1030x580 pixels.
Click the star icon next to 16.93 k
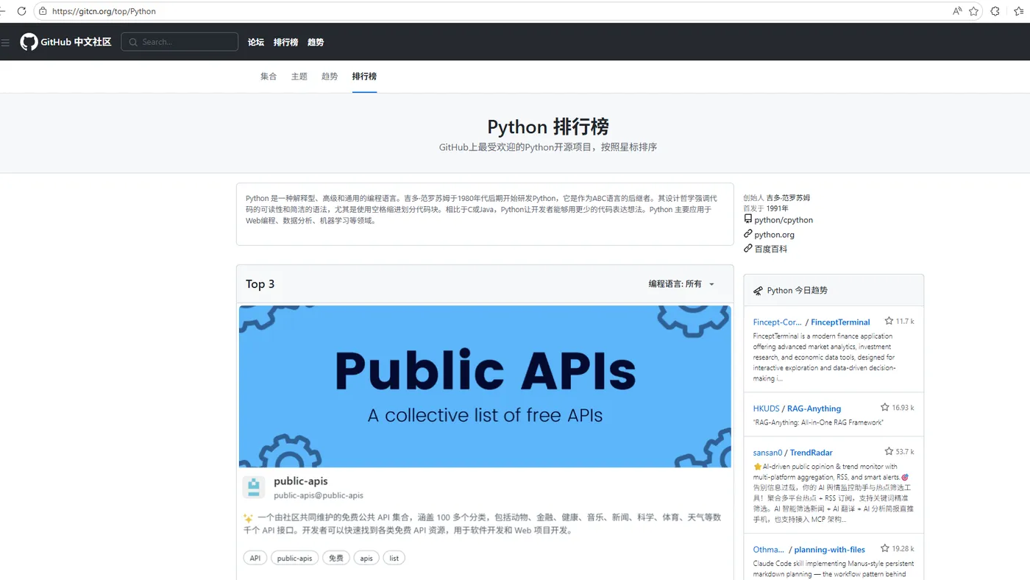click(885, 407)
